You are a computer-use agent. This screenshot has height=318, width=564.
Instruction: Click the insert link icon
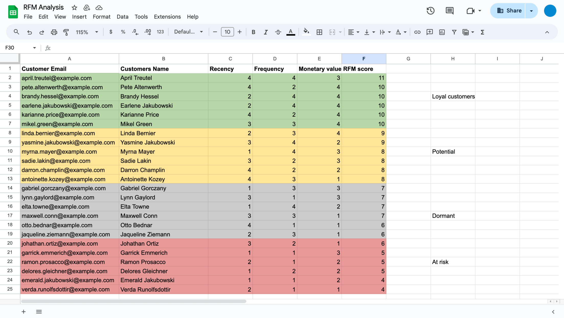pyautogui.click(x=417, y=32)
